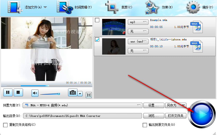Click 效果(E) toolbar label
This screenshot has width=217, height=135.
coord(167,7)
